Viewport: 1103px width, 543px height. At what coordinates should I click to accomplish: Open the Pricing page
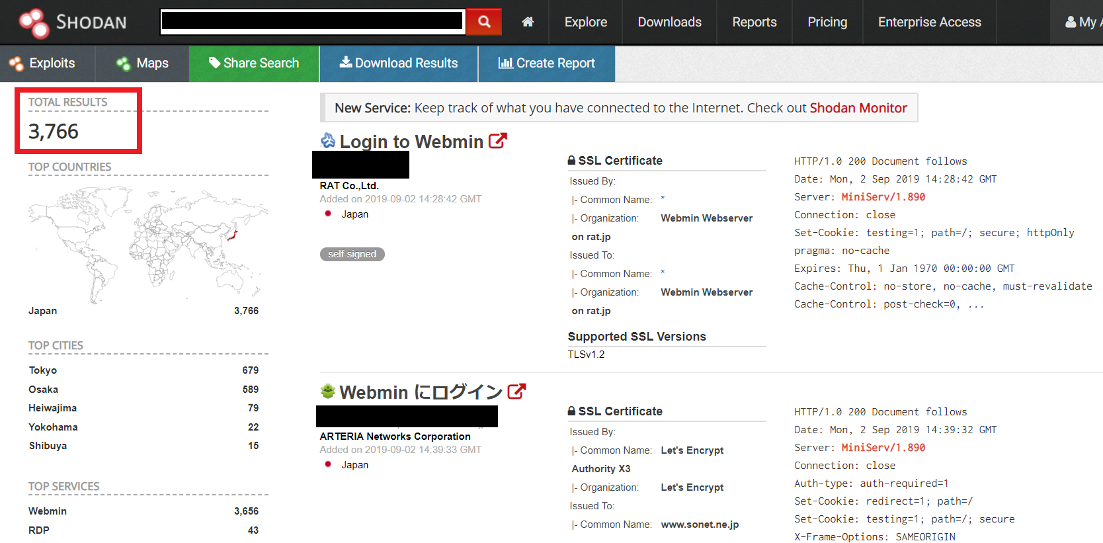coord(827,22)
